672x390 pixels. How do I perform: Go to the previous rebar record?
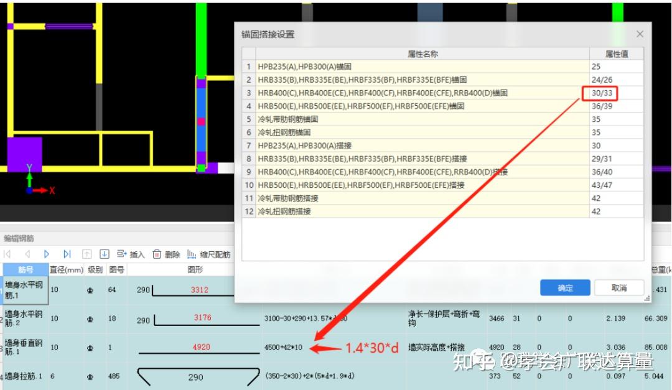pos(27,254)
